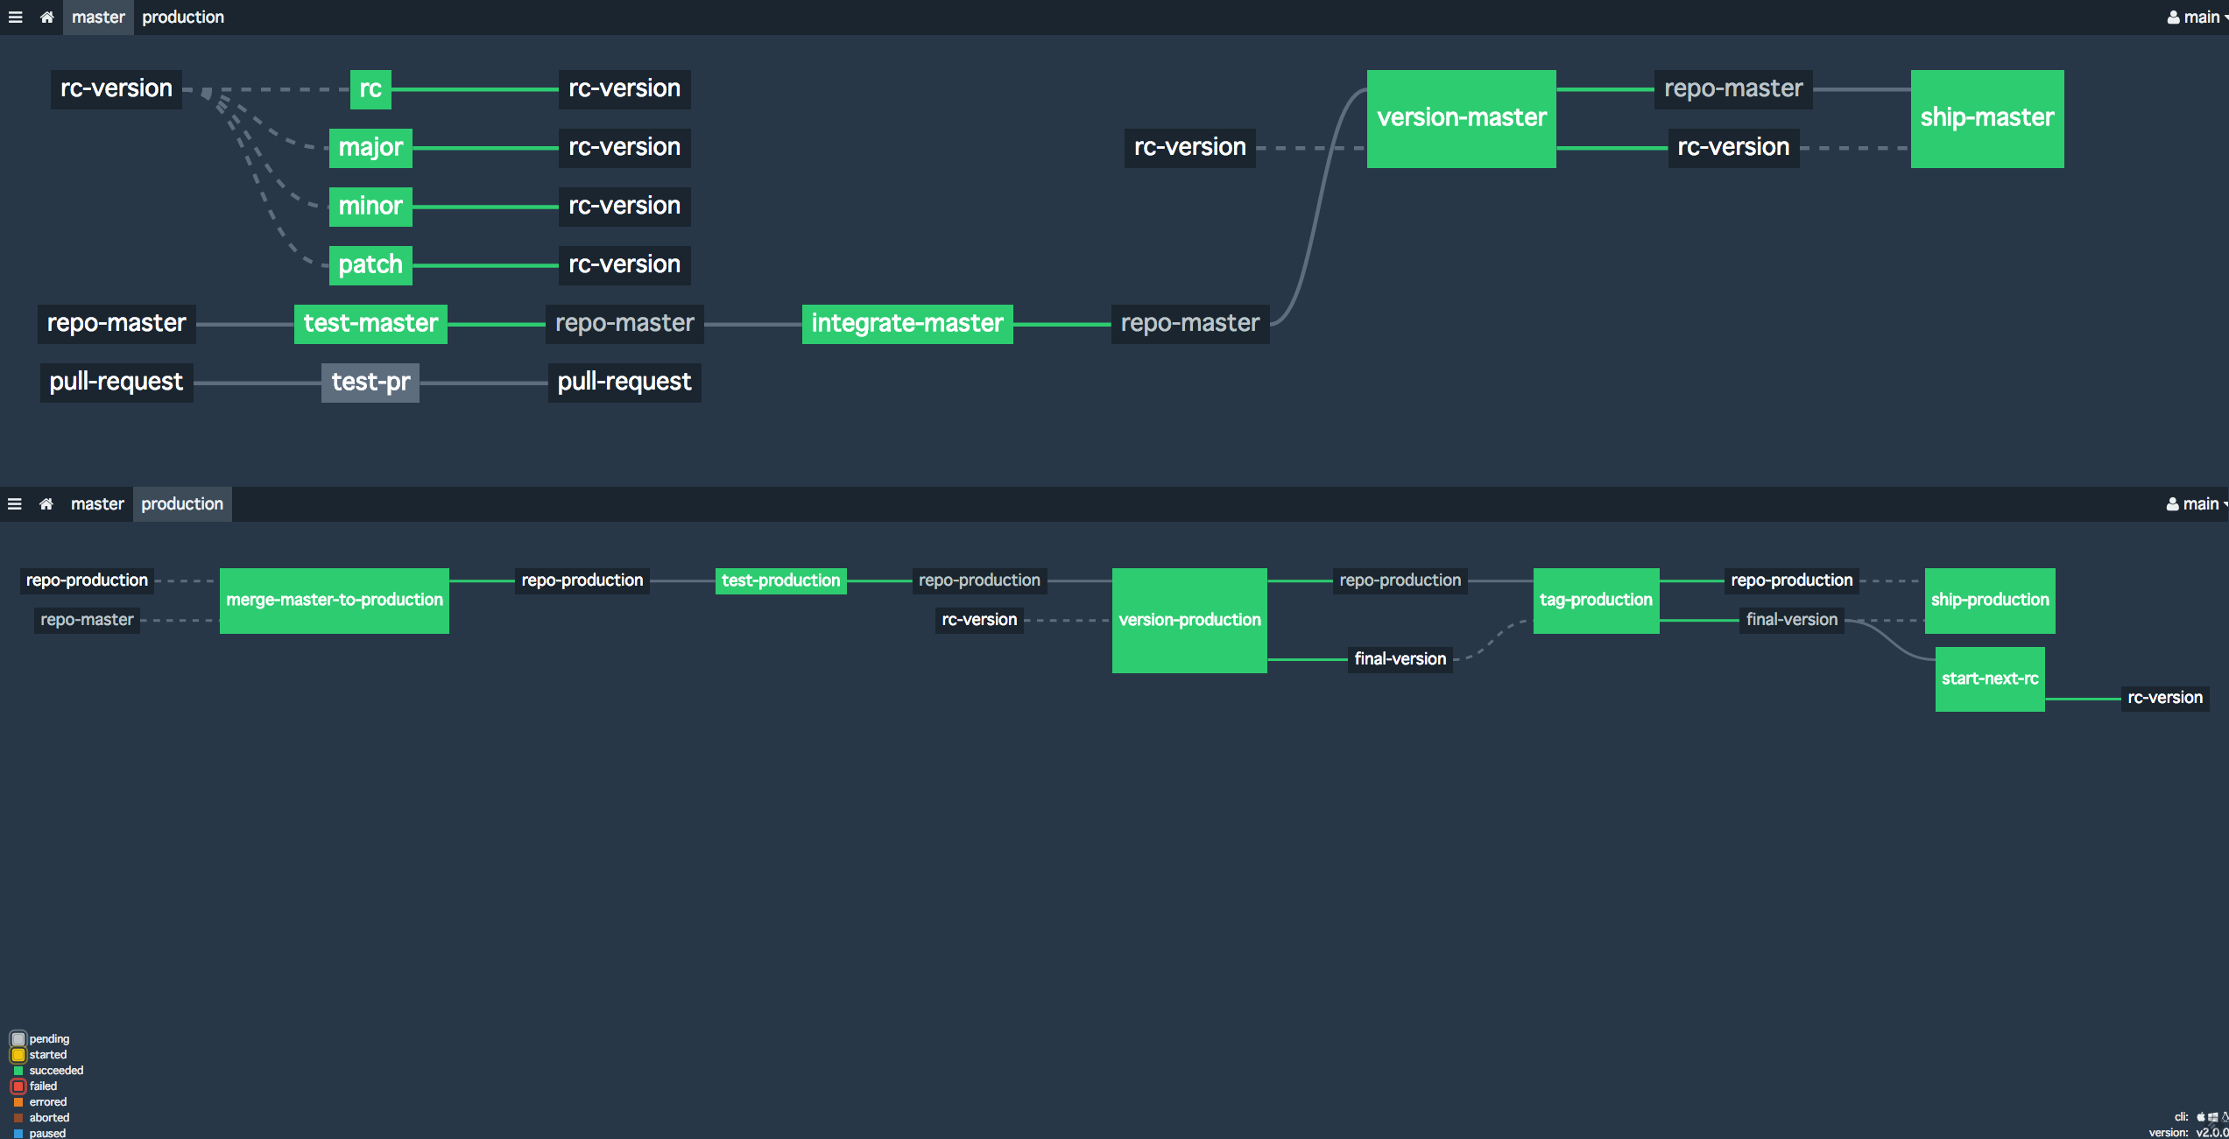Viewport: 2229px width, 1139px height.
Task: Open hamburger menu in lower production pipeline bar
Action: [x=15, y=504]
